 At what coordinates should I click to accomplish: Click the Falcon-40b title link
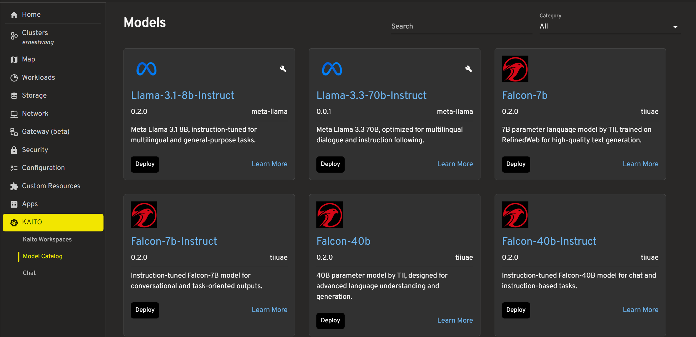click(343, 241)
